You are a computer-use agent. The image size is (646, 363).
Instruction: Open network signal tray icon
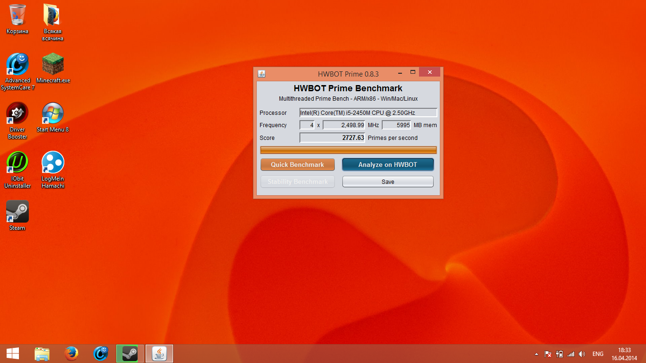[x=570, y=354]
